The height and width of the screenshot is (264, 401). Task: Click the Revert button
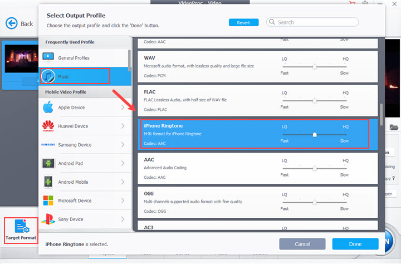243,22
